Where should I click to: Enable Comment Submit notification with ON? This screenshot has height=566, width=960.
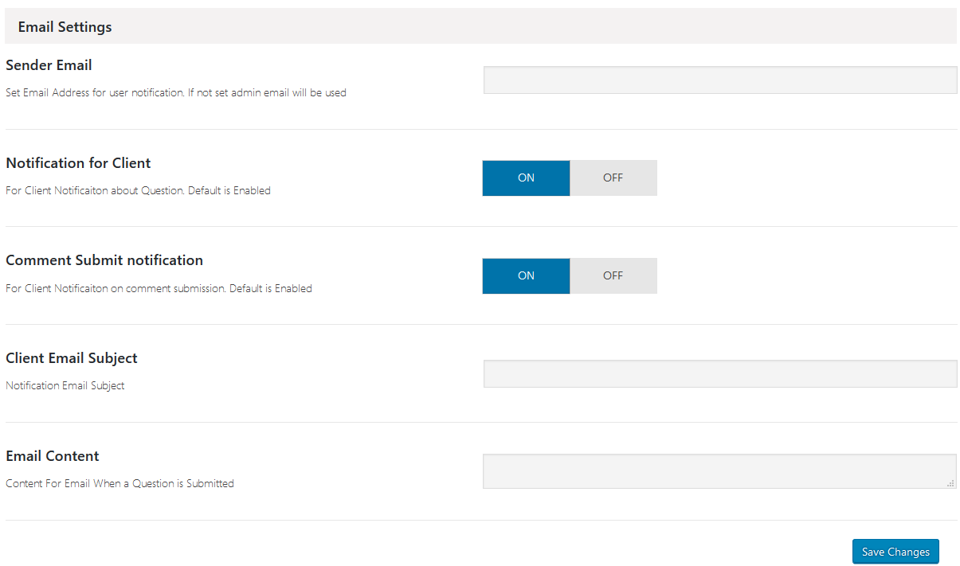[x=526, y=275]
